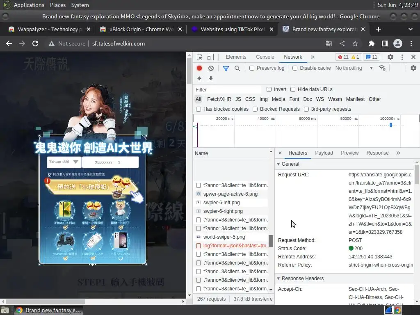Click the webpage horizontal scrollbar
The image size is (420, 315).
click(x=45, y=301)
